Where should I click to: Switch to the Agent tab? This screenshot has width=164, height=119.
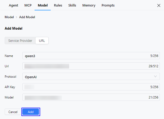[x=14, y=5]
